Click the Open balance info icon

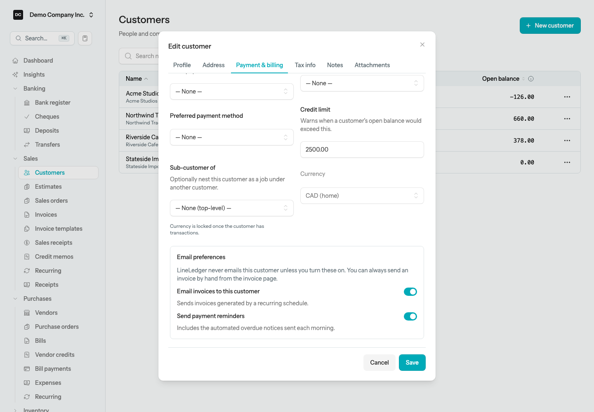tap(531, 79)
